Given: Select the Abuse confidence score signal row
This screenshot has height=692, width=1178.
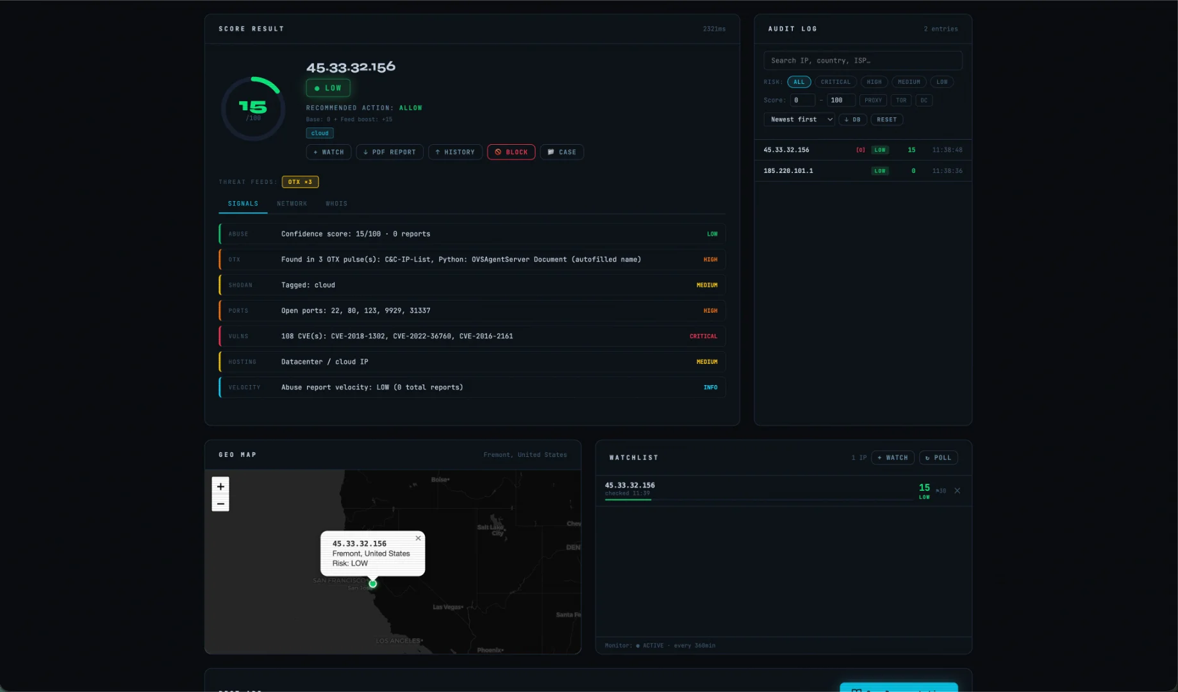Looking at the screenshot, I should (x=472, y=234).
